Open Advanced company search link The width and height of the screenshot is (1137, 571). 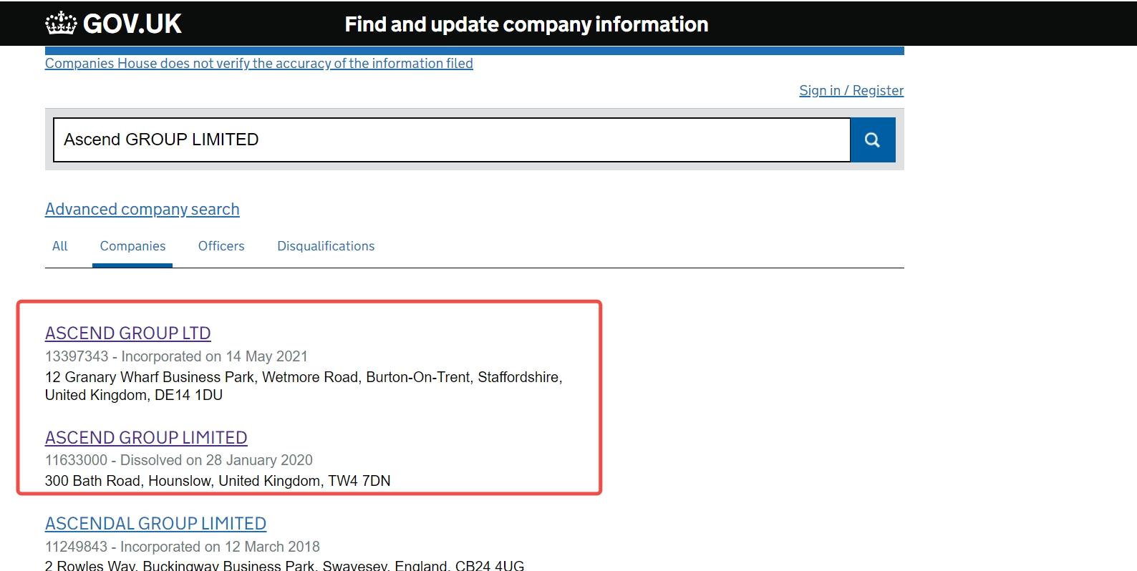[x=142, y=209]
